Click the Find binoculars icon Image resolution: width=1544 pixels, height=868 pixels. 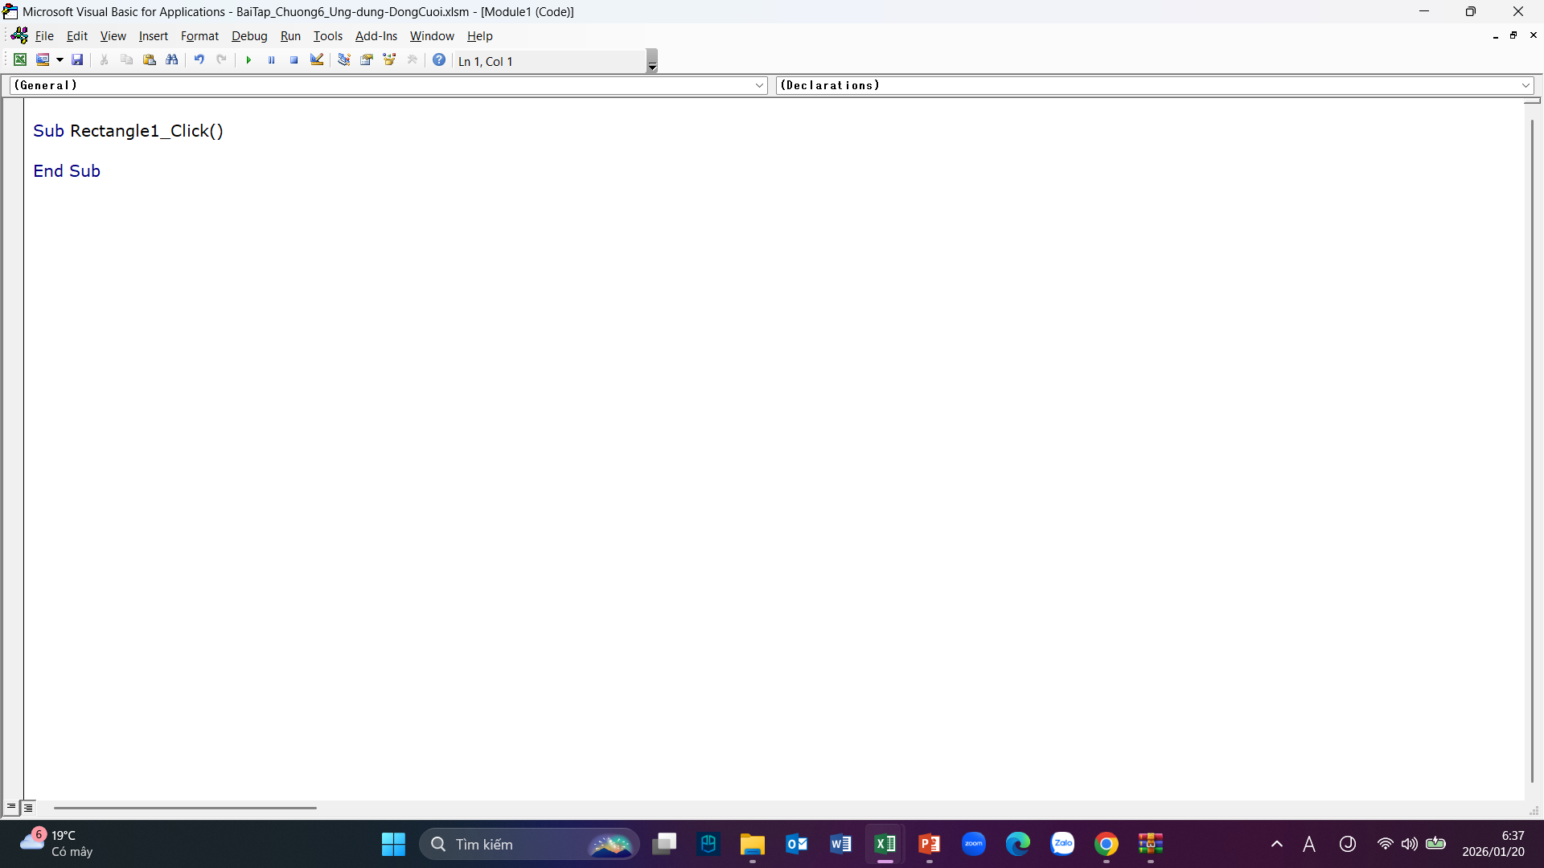[x=172, y=59]
